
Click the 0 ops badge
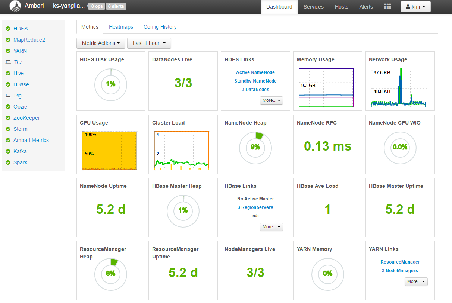(97, 6)
